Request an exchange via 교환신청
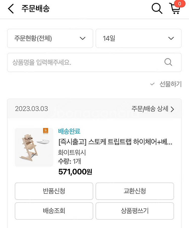 (135, 191)
